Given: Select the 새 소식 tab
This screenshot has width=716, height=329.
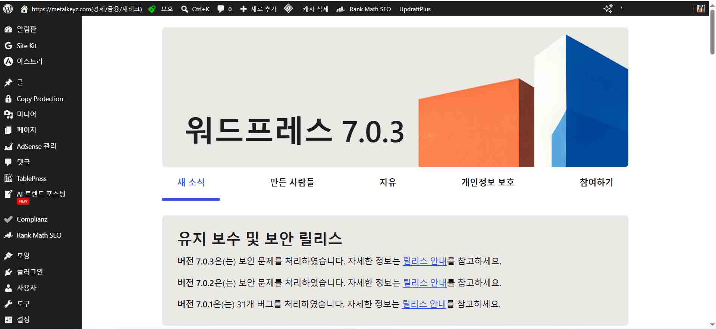Looking at the screenshot, I should tap(191, 182).
